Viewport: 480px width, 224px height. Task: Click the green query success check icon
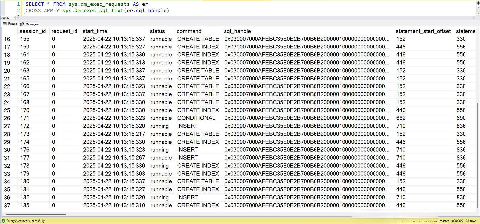pos(3,221)
